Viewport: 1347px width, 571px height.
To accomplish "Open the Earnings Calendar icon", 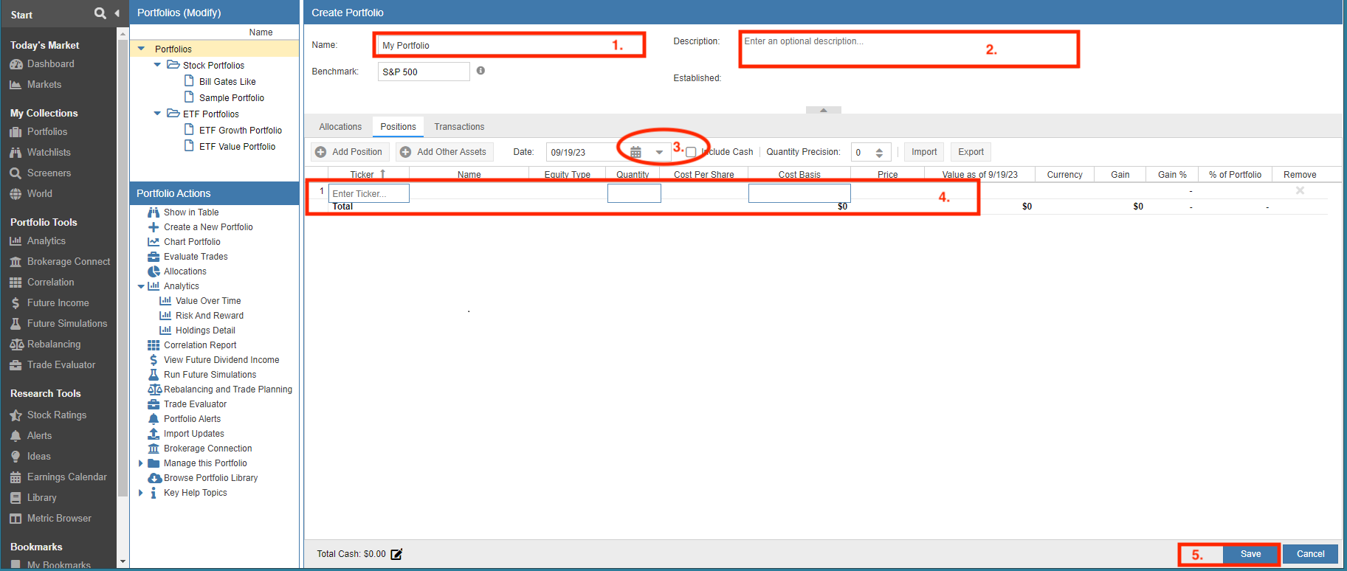I will [x=15, y=477].
